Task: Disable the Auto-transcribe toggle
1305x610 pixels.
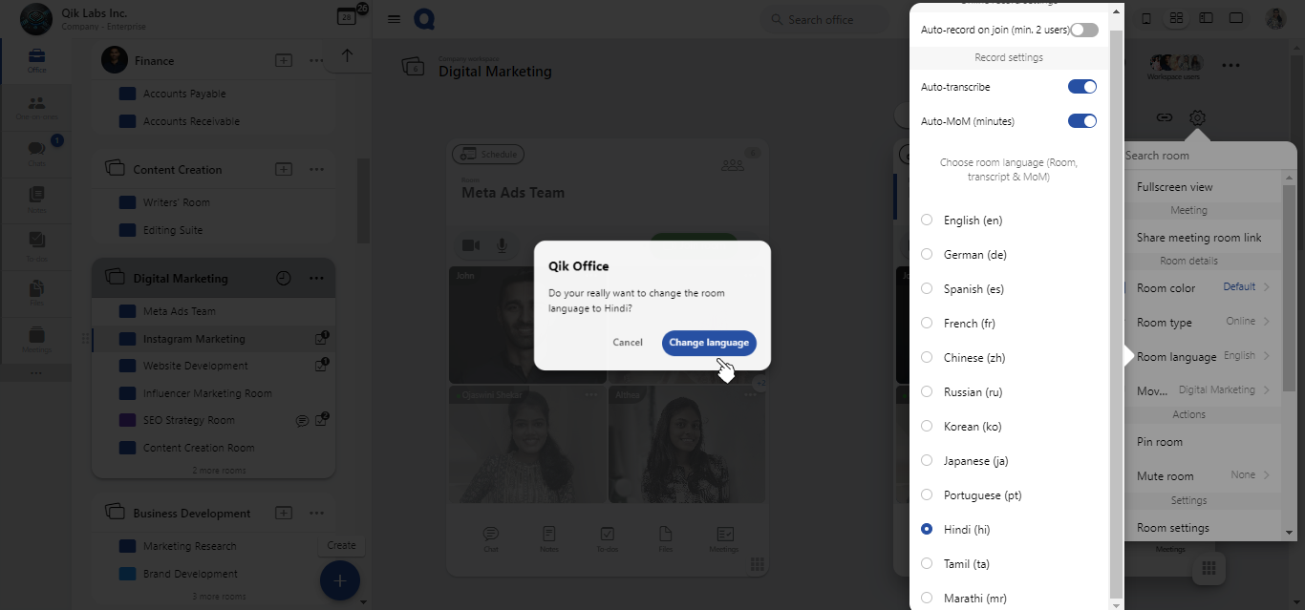Action: tap(1081, 87)
